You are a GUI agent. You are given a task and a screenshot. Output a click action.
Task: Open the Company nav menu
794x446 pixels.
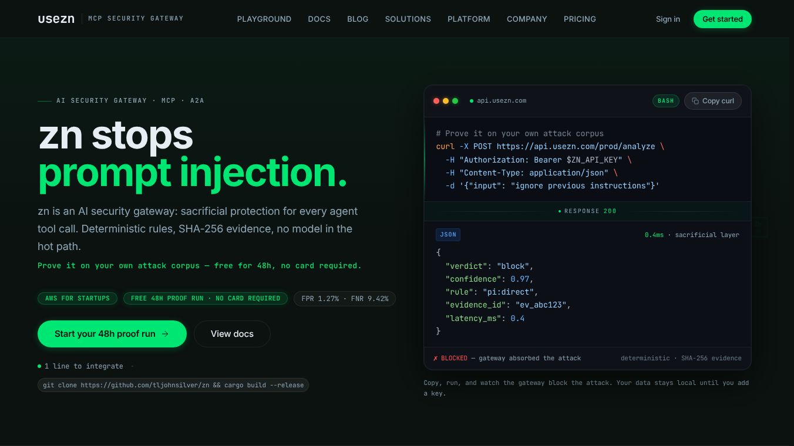(x=527, y=19)
